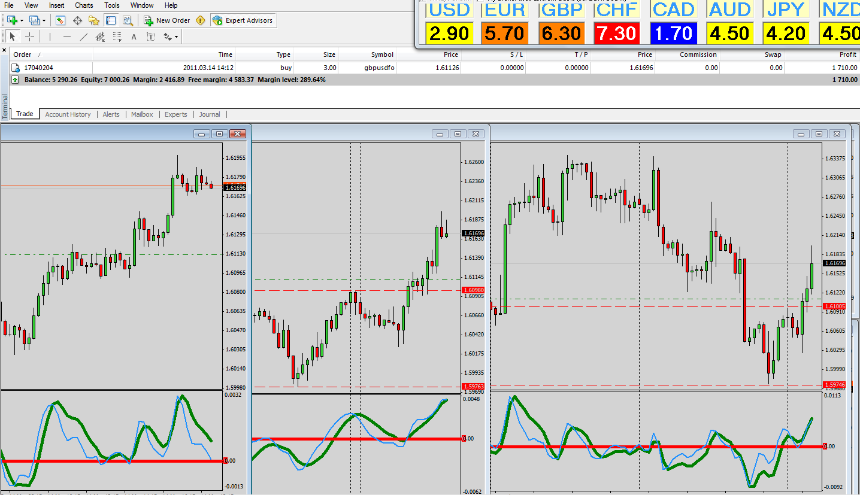The image size is (860, 495).
Task: Switch to the Trade tab
Action: [x=25, y=114]
